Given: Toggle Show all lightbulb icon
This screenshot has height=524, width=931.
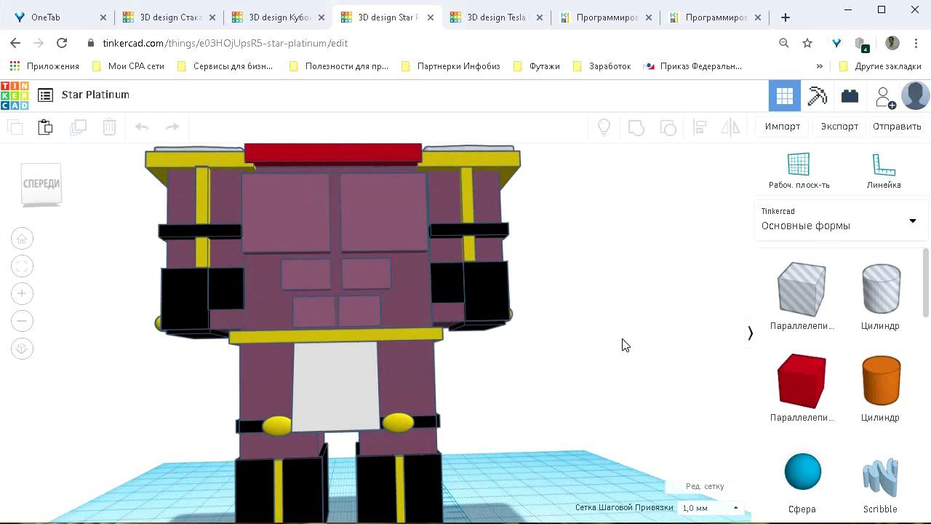Looking at the screenshot, I should coord(604,127).
